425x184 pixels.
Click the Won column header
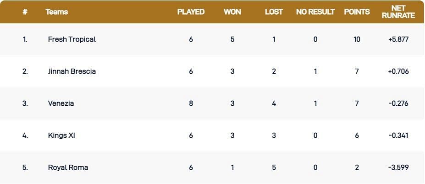(232, 12)
